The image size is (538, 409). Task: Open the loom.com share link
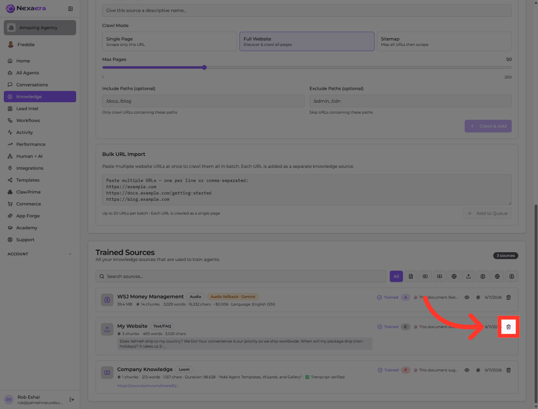[148, 386]
